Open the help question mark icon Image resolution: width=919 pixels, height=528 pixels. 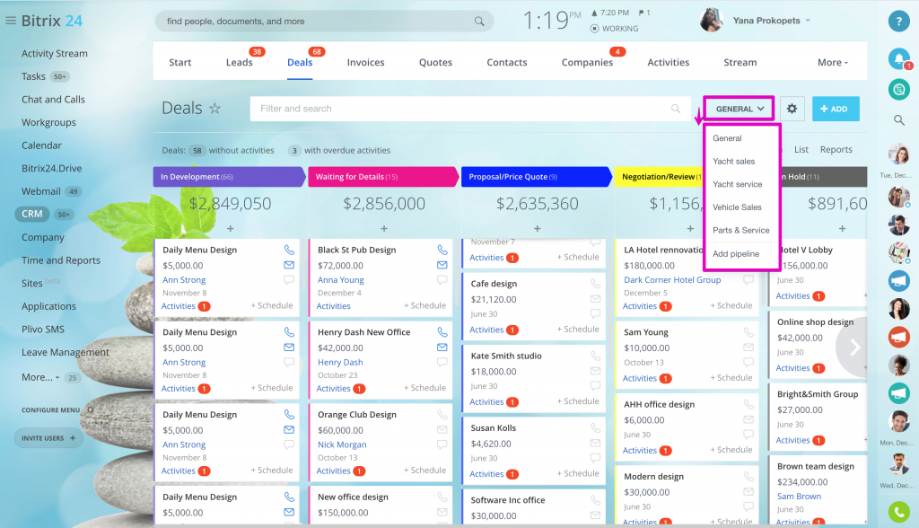coord(898,22)
